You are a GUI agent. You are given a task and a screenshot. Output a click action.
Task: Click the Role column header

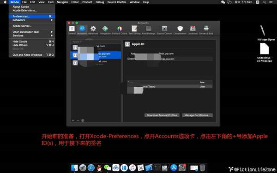[202, 82]
